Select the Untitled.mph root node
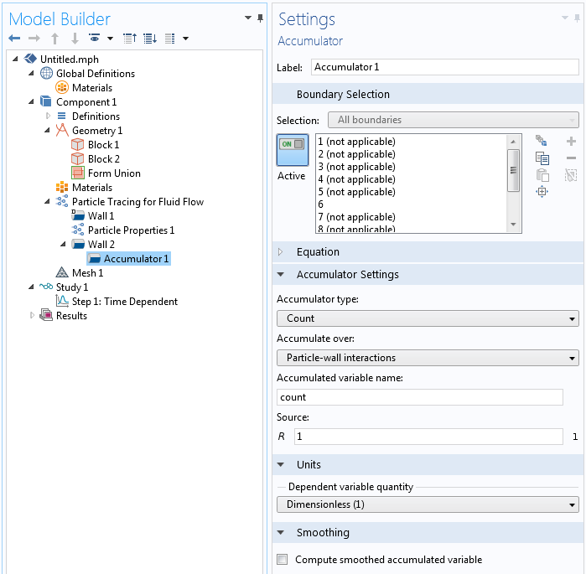 pos(69,59)
